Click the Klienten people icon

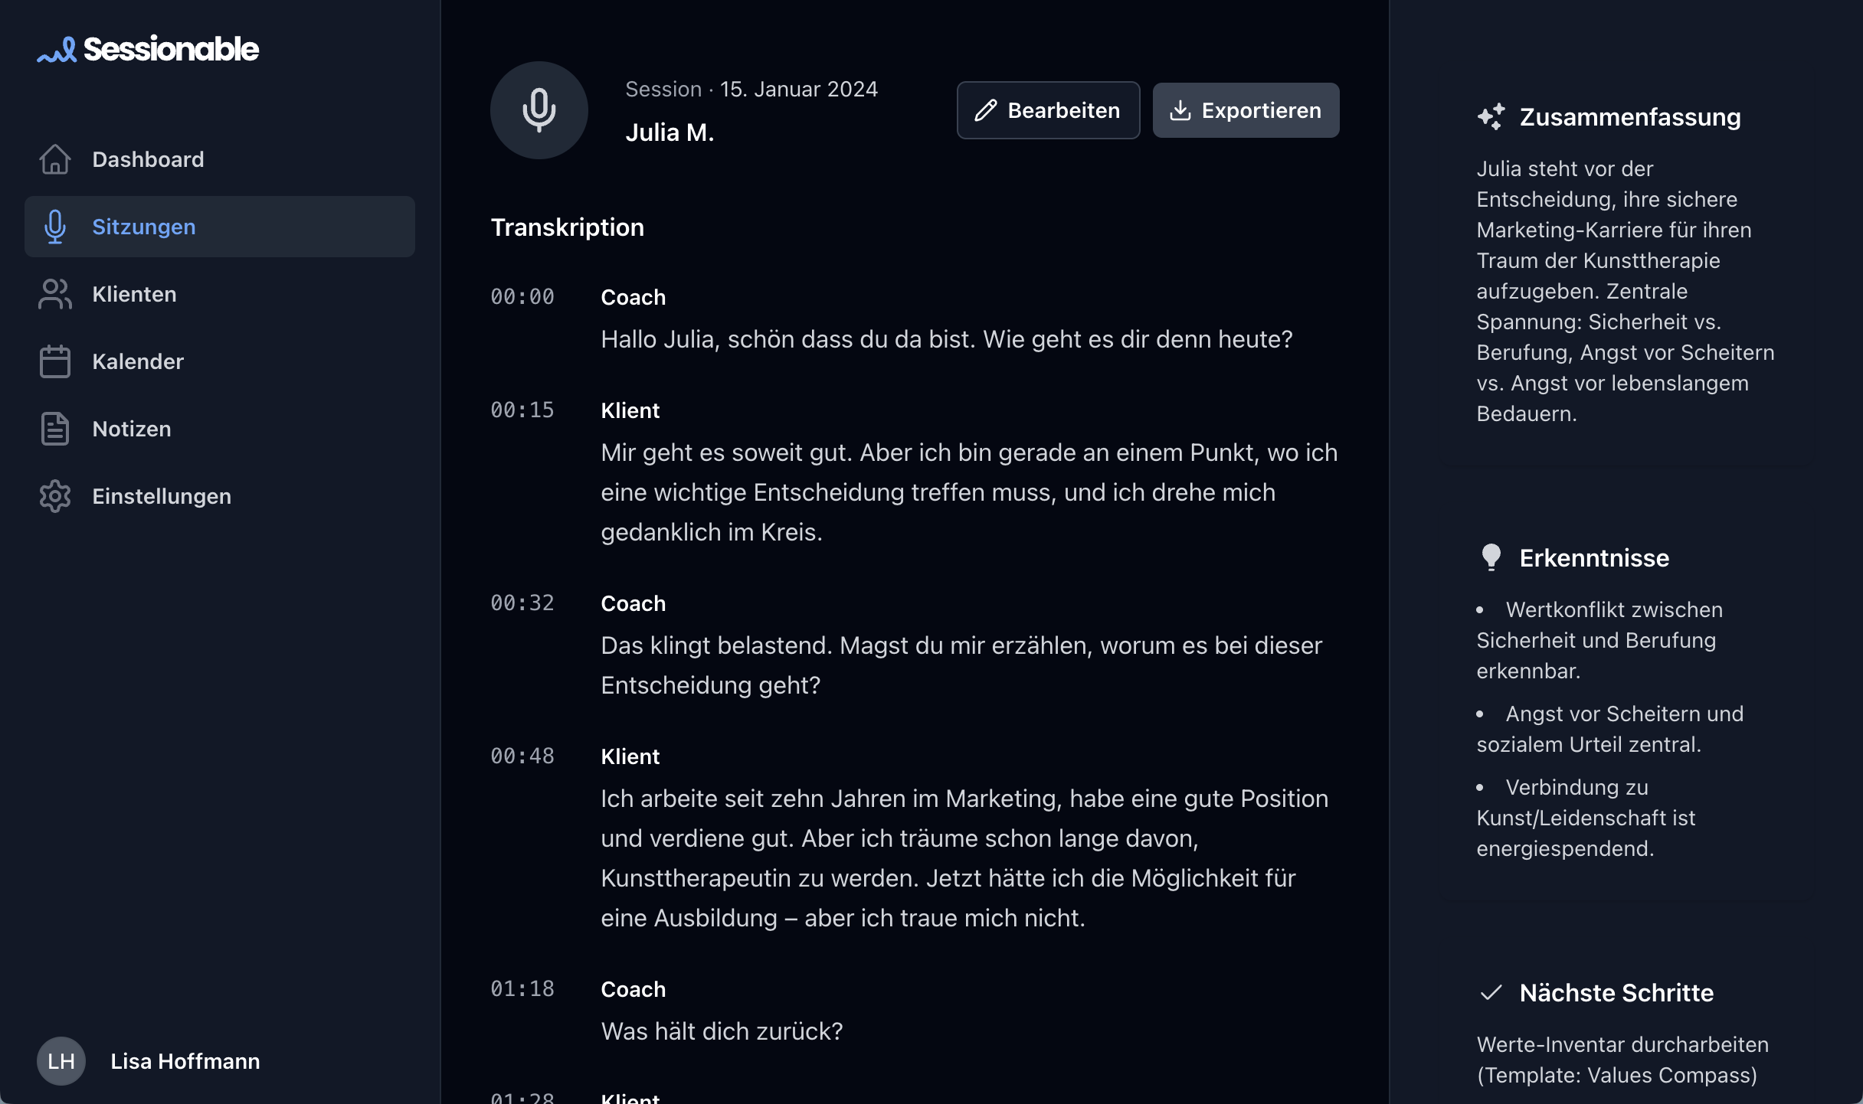(55, 294)
